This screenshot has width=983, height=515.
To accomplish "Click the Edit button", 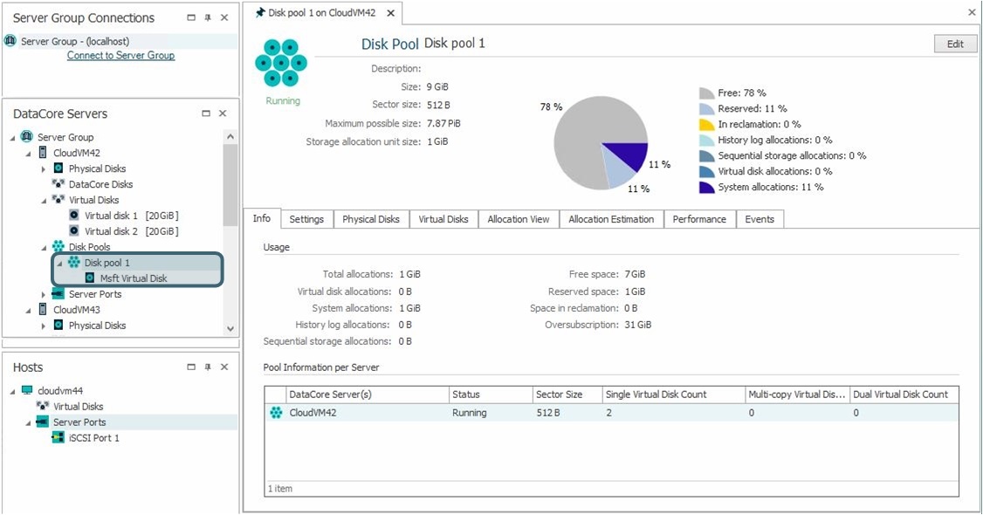I will [955, 45].
